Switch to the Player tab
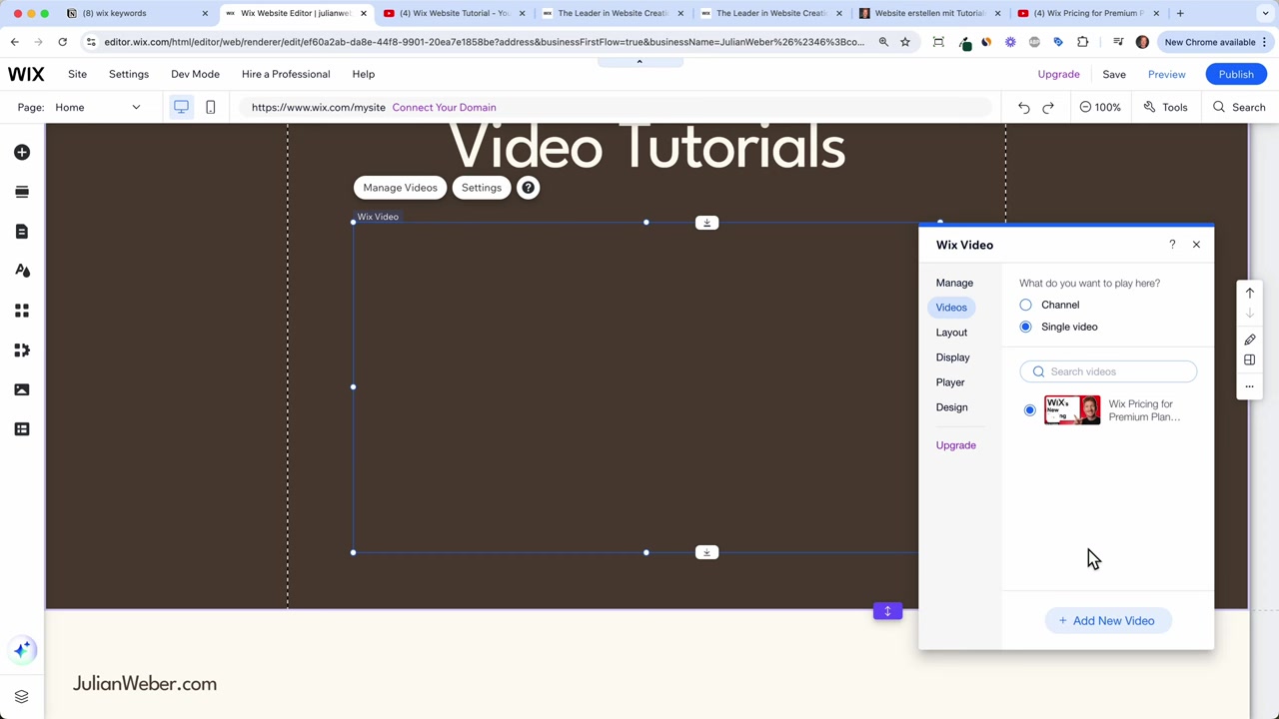Image resolution: width=1279 pixels, height=719 pixels. 950,382
